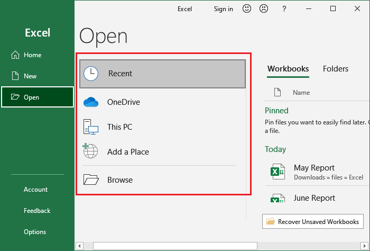Viewport: 370px width, 251px height.
Task: Sort by Name column header
Action: pos(301,93)
